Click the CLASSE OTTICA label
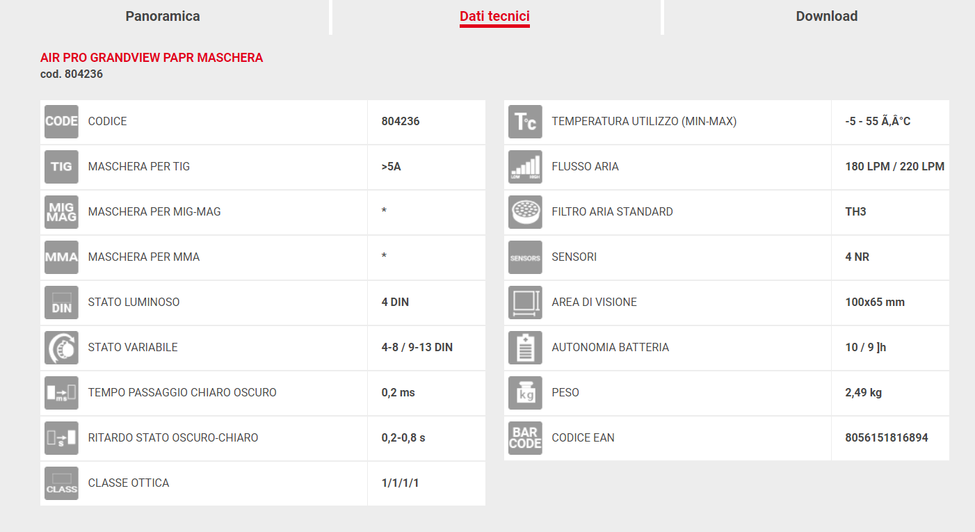The width and height of the screenshot is (975, 532). pos(129,483)
